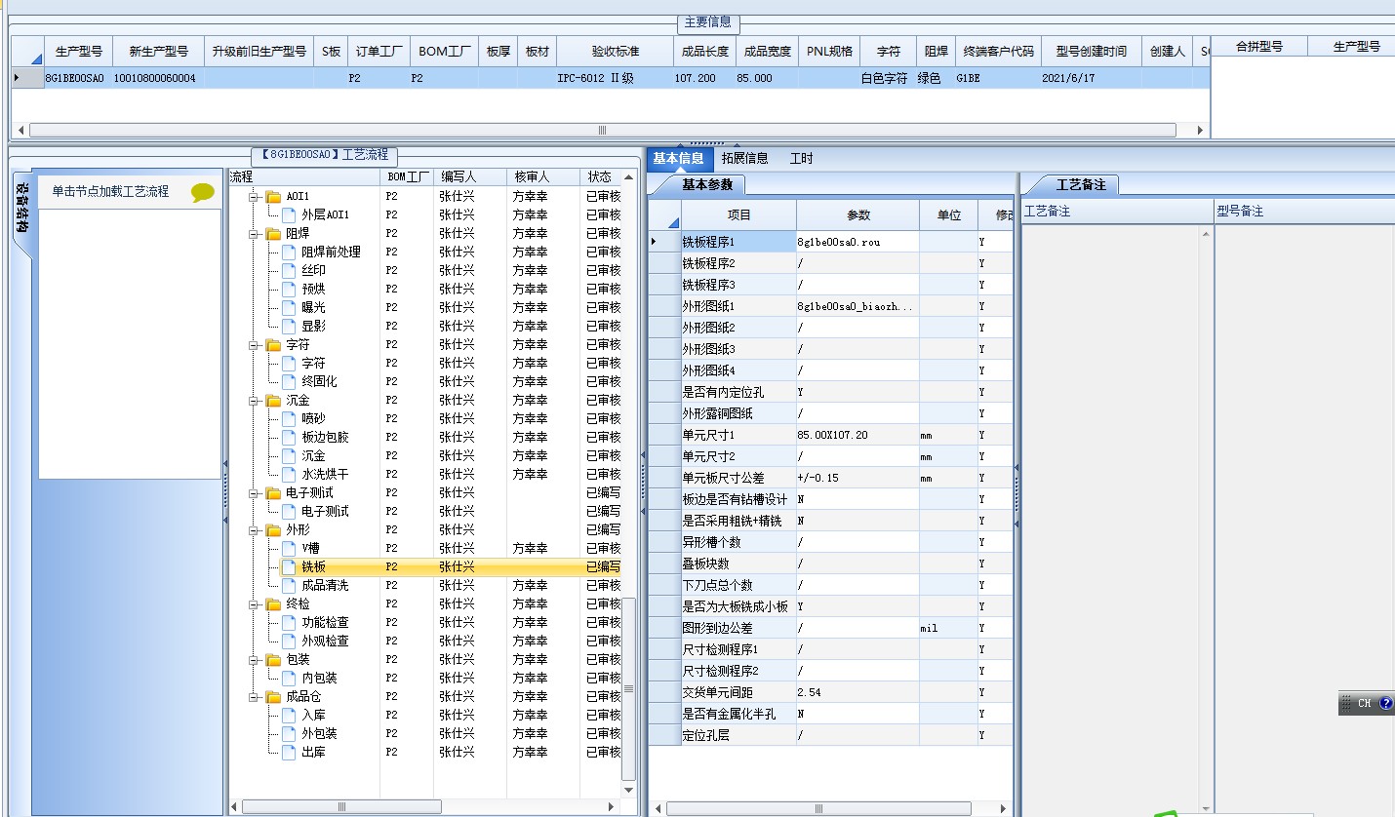
Task: Collapse the 沉金 folder node
Action: click(x=254, y=400)
